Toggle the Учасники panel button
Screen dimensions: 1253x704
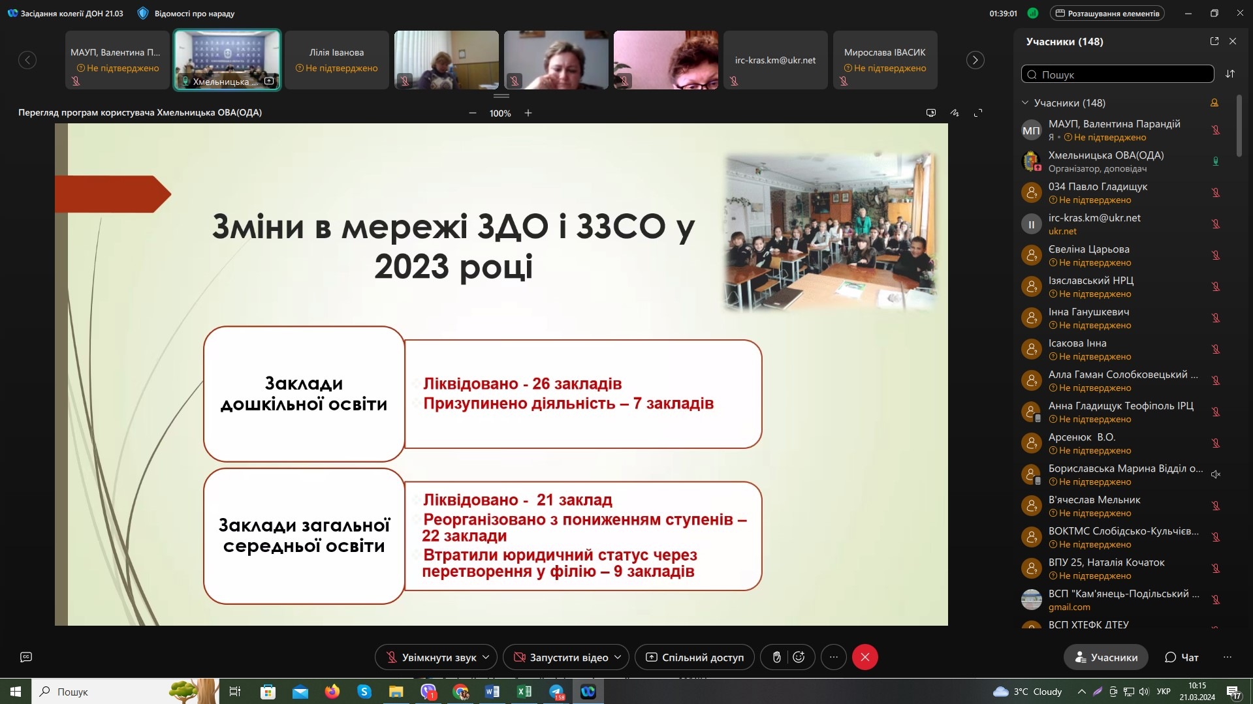pyautogui.click(x=1105, y=657)
